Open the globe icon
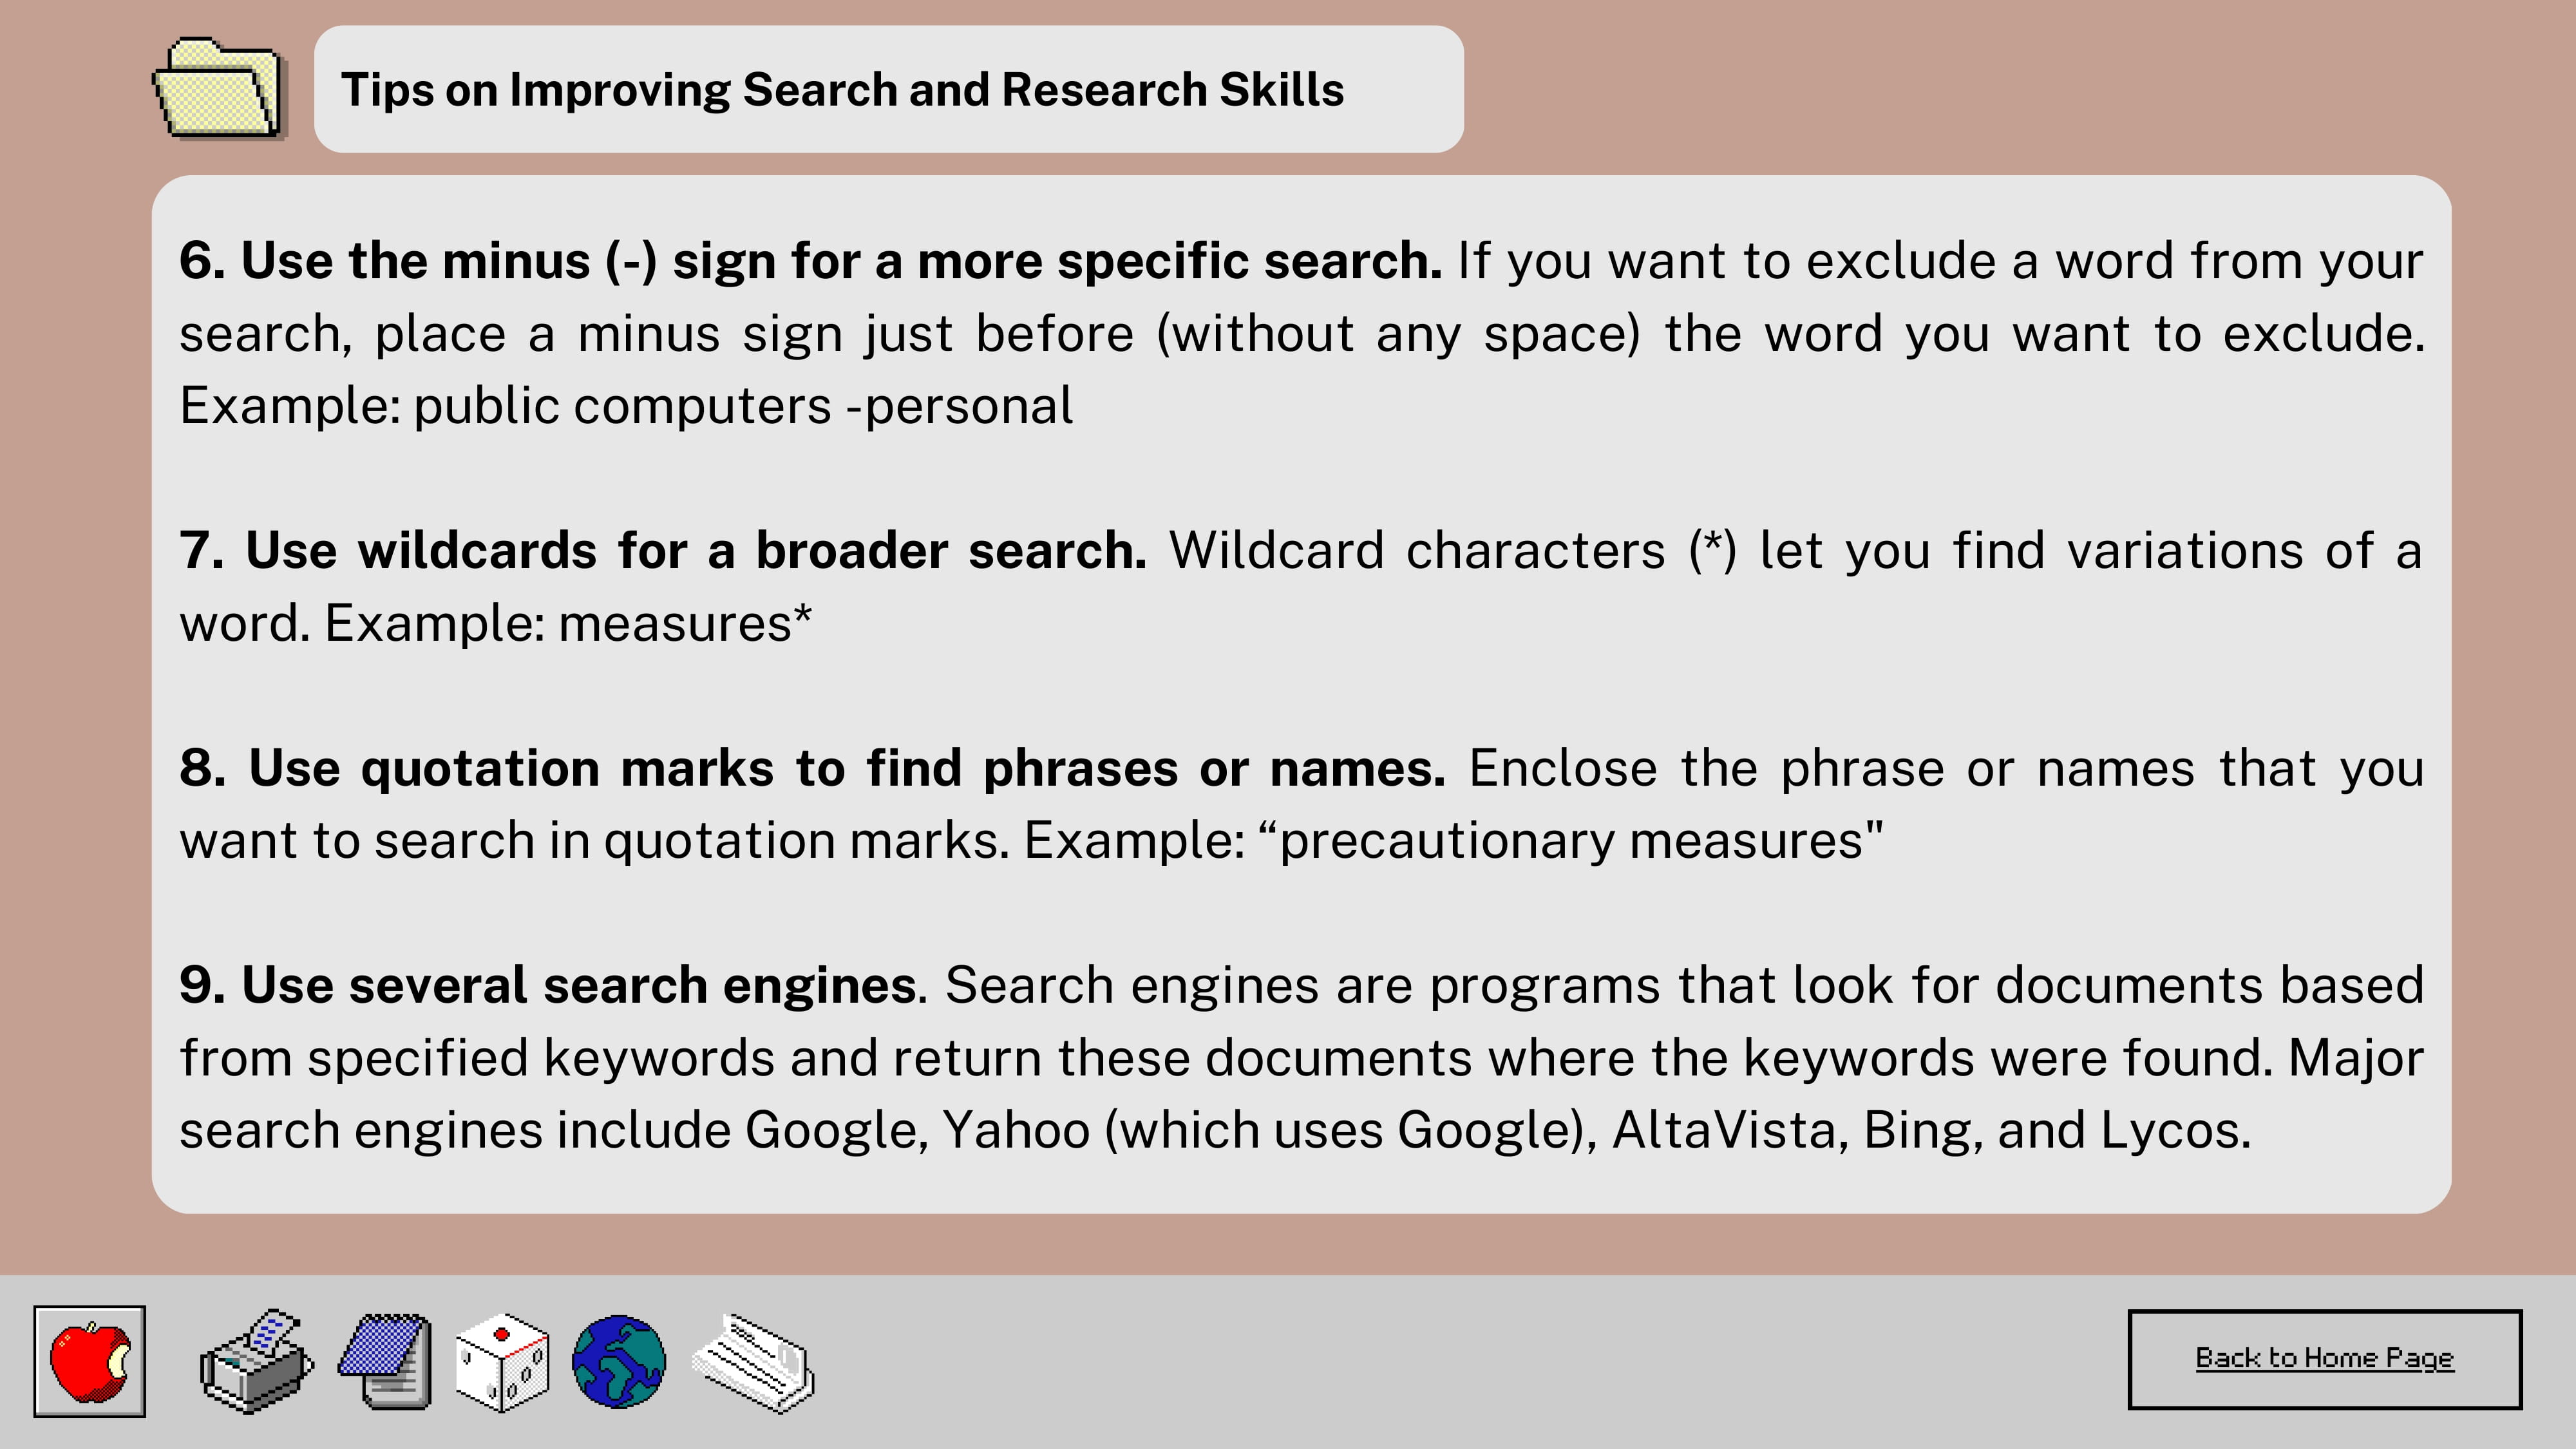This screenshot has width=2576, height=1449. (x=619, y=1361)
